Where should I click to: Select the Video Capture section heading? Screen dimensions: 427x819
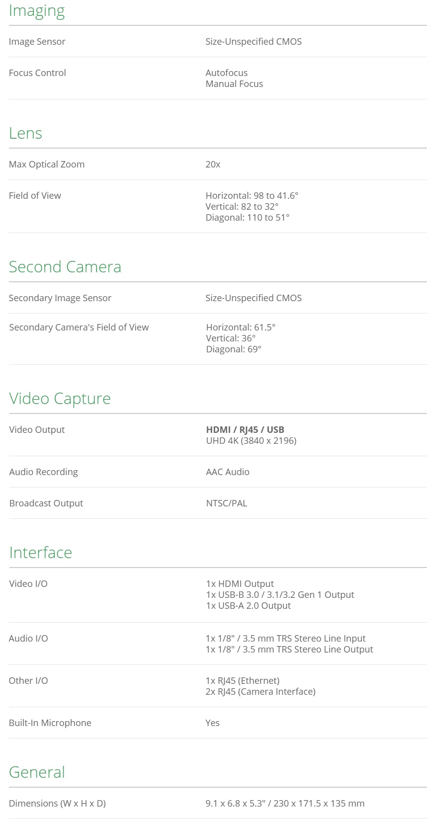pyautogui.click(x=60, y=399)
